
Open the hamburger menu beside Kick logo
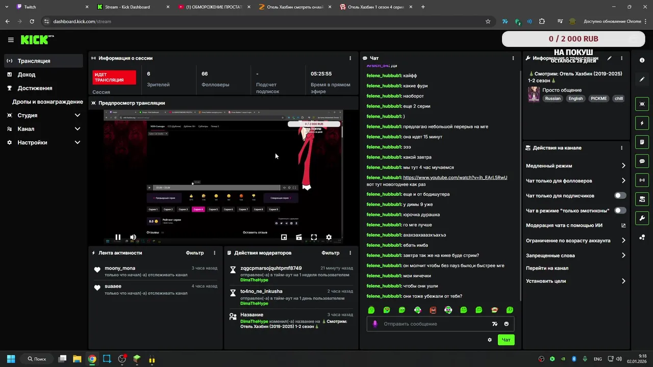point(11,40)
